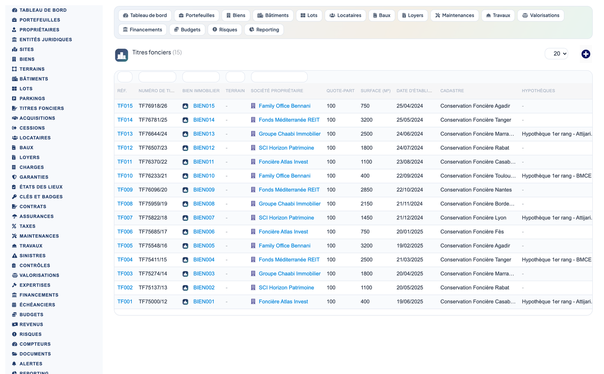Open the BIEN014 property link

(x=204, y=120)
